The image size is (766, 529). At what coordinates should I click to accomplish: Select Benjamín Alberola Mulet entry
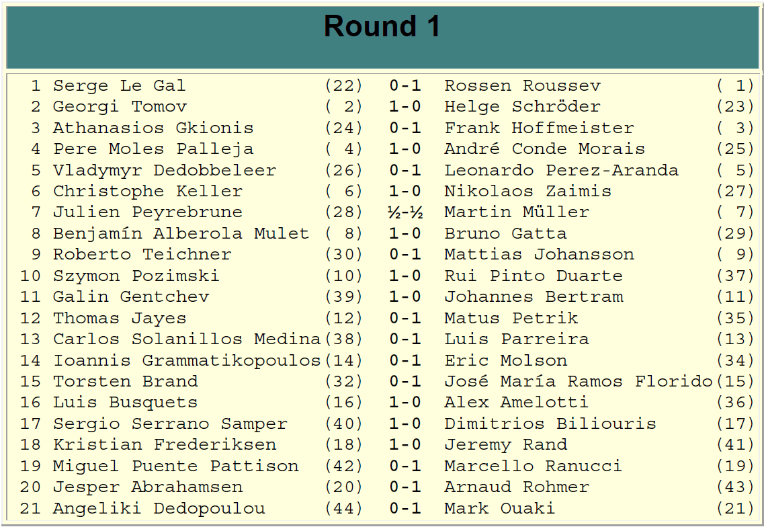pyautogui.click(x=181, y=233)
